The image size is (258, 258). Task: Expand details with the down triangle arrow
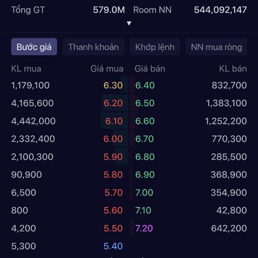[129, 23]
